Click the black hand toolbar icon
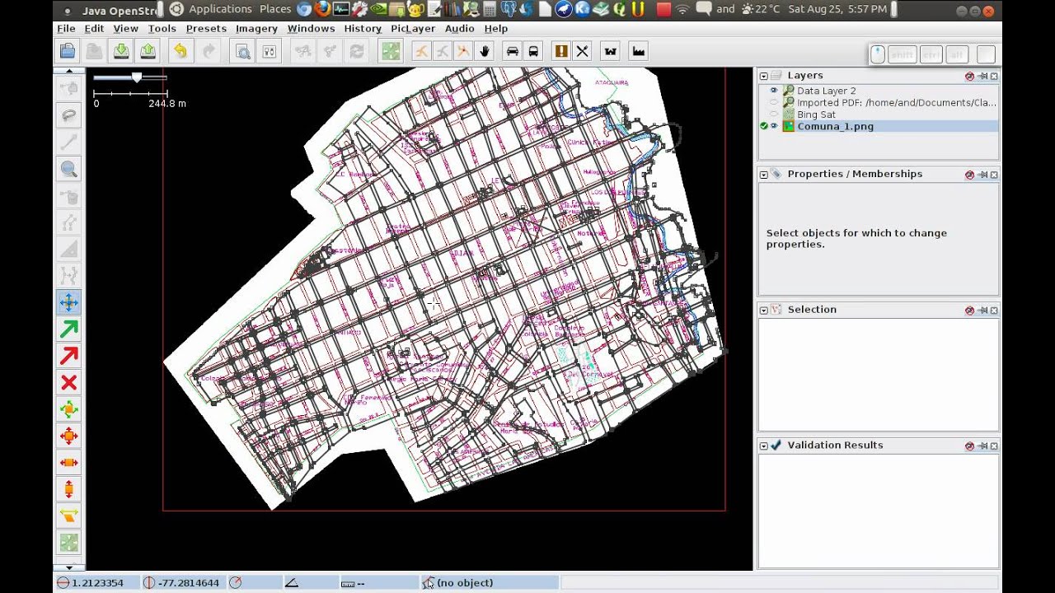 tap(485, 51)
